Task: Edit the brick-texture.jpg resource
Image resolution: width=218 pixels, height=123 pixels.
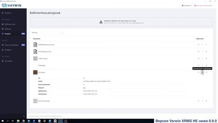Action: click(x=198, y=101)
